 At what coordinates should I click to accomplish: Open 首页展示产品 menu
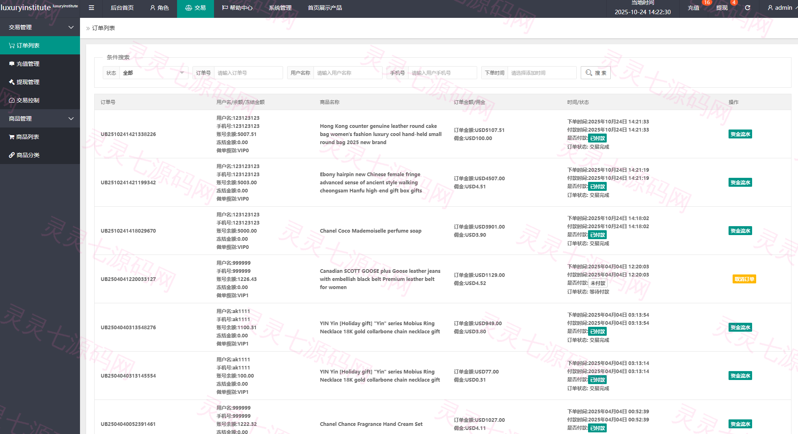point(325,8)
